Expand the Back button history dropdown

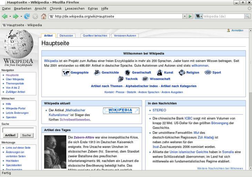coord(10,16)
